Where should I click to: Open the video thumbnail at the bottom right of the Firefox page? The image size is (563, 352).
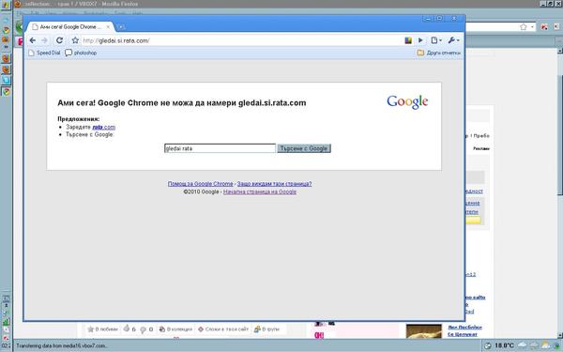pyautogui.click(x=424, y=331)
